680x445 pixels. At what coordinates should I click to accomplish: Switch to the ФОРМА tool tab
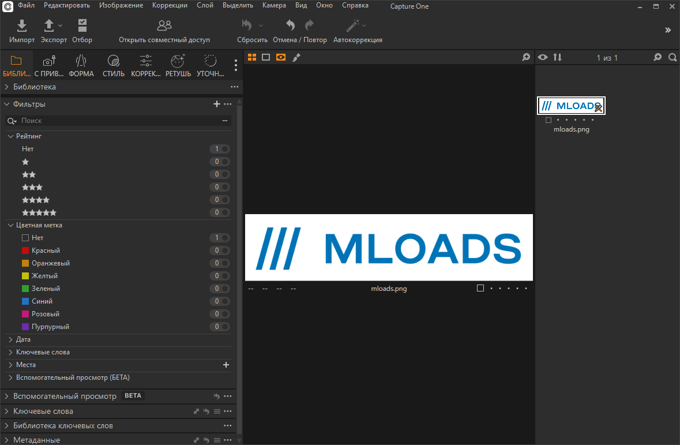coord(81,66)
